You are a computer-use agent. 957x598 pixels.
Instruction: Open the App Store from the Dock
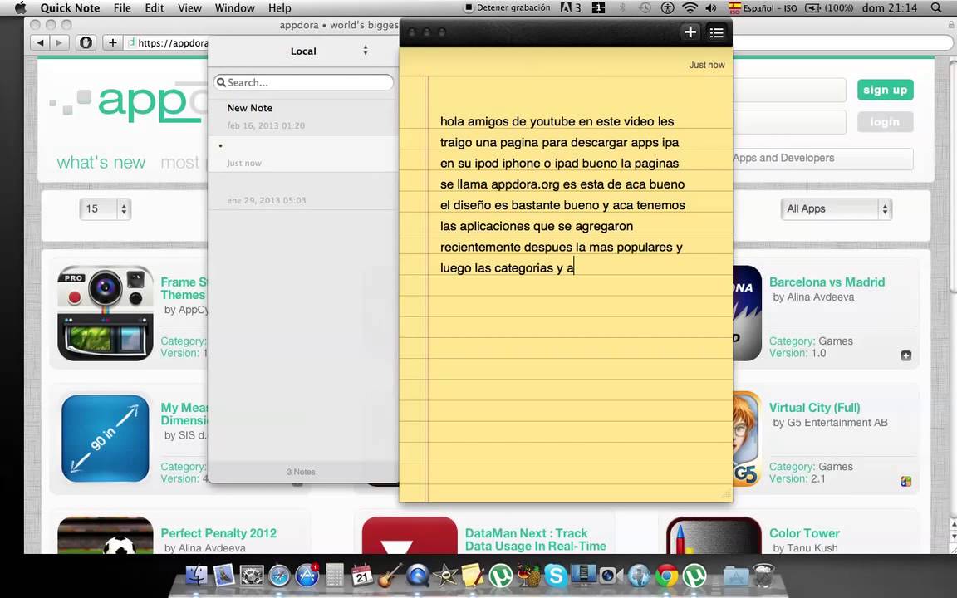tap(307, 576)
